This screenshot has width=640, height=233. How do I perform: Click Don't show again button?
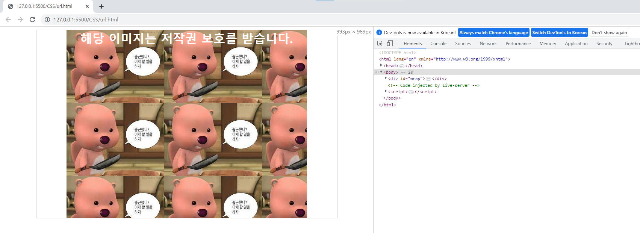(x=609, y=33)
